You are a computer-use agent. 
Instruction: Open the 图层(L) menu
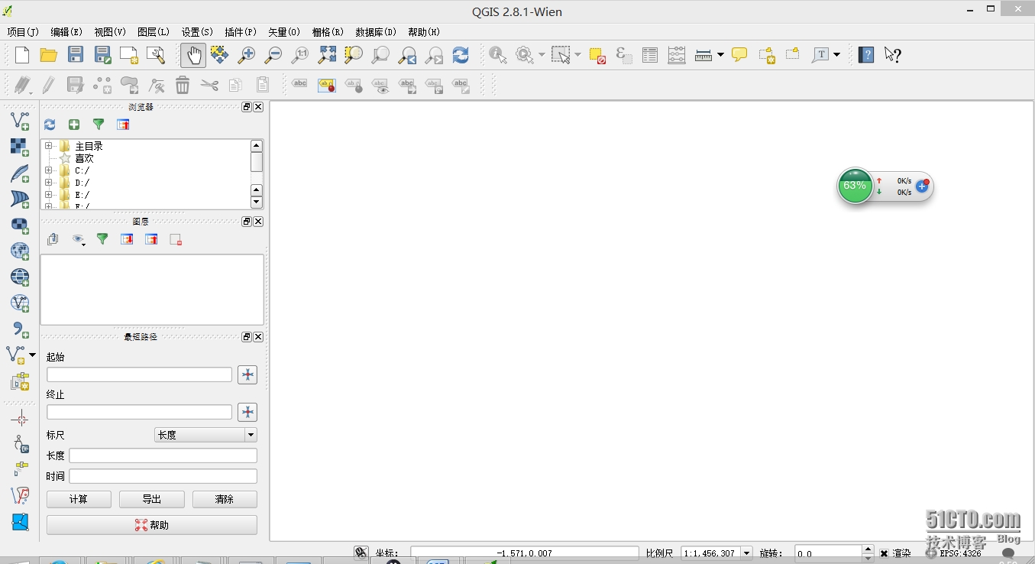[x=154, y=32]
